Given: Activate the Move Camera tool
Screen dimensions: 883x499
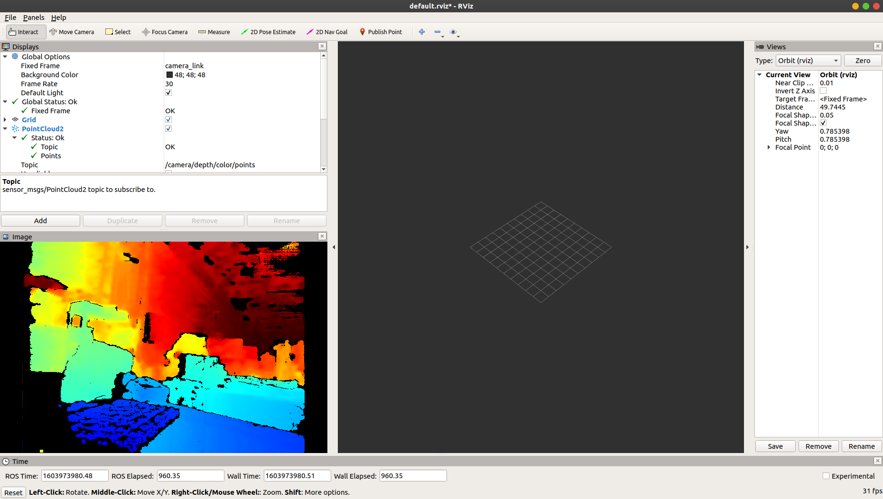Looking at the screenshot, I should click(72, 32).
